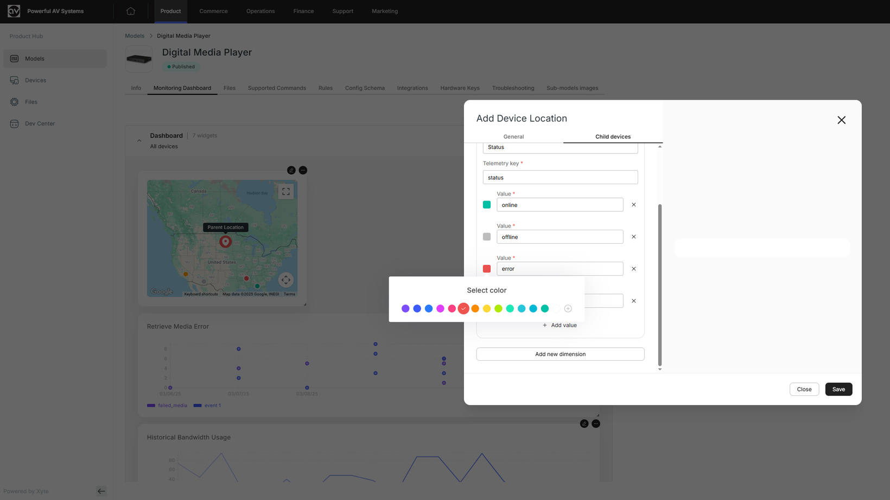The width and height of the screenshot is (890, 500).
Task: Go to Models breadcrumb link
Action: (x=135, y=36)
